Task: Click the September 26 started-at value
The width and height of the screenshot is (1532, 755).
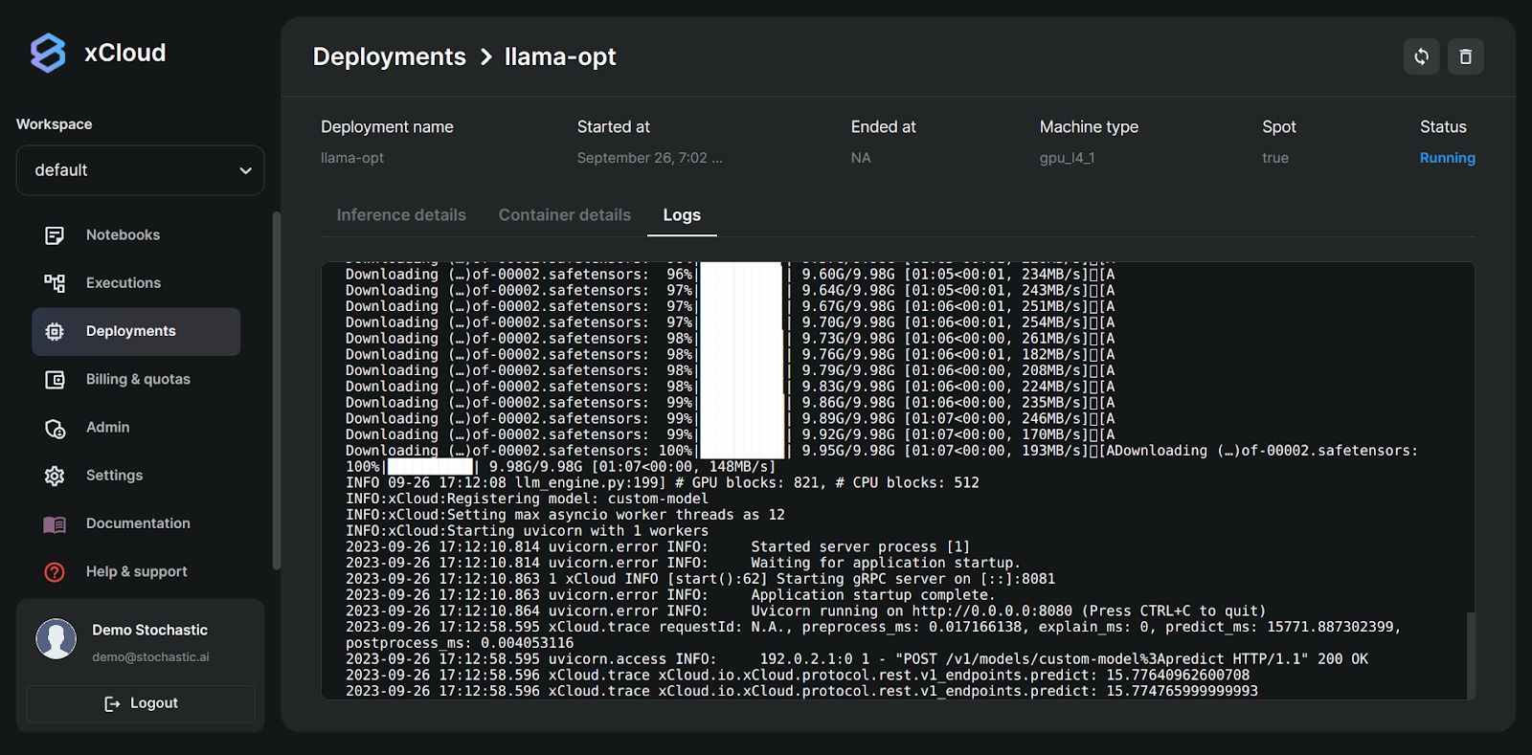Action: click(649, 158)
